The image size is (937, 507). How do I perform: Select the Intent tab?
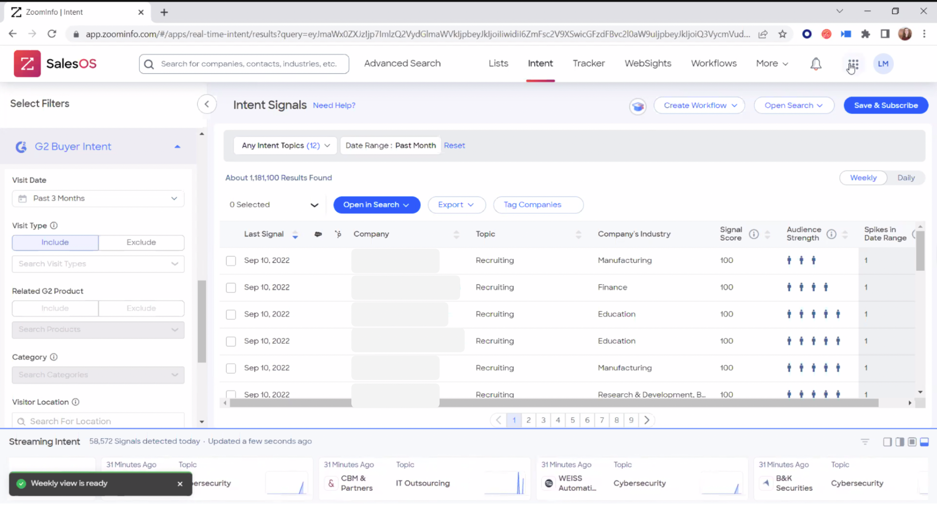click(x=540, y=63)
